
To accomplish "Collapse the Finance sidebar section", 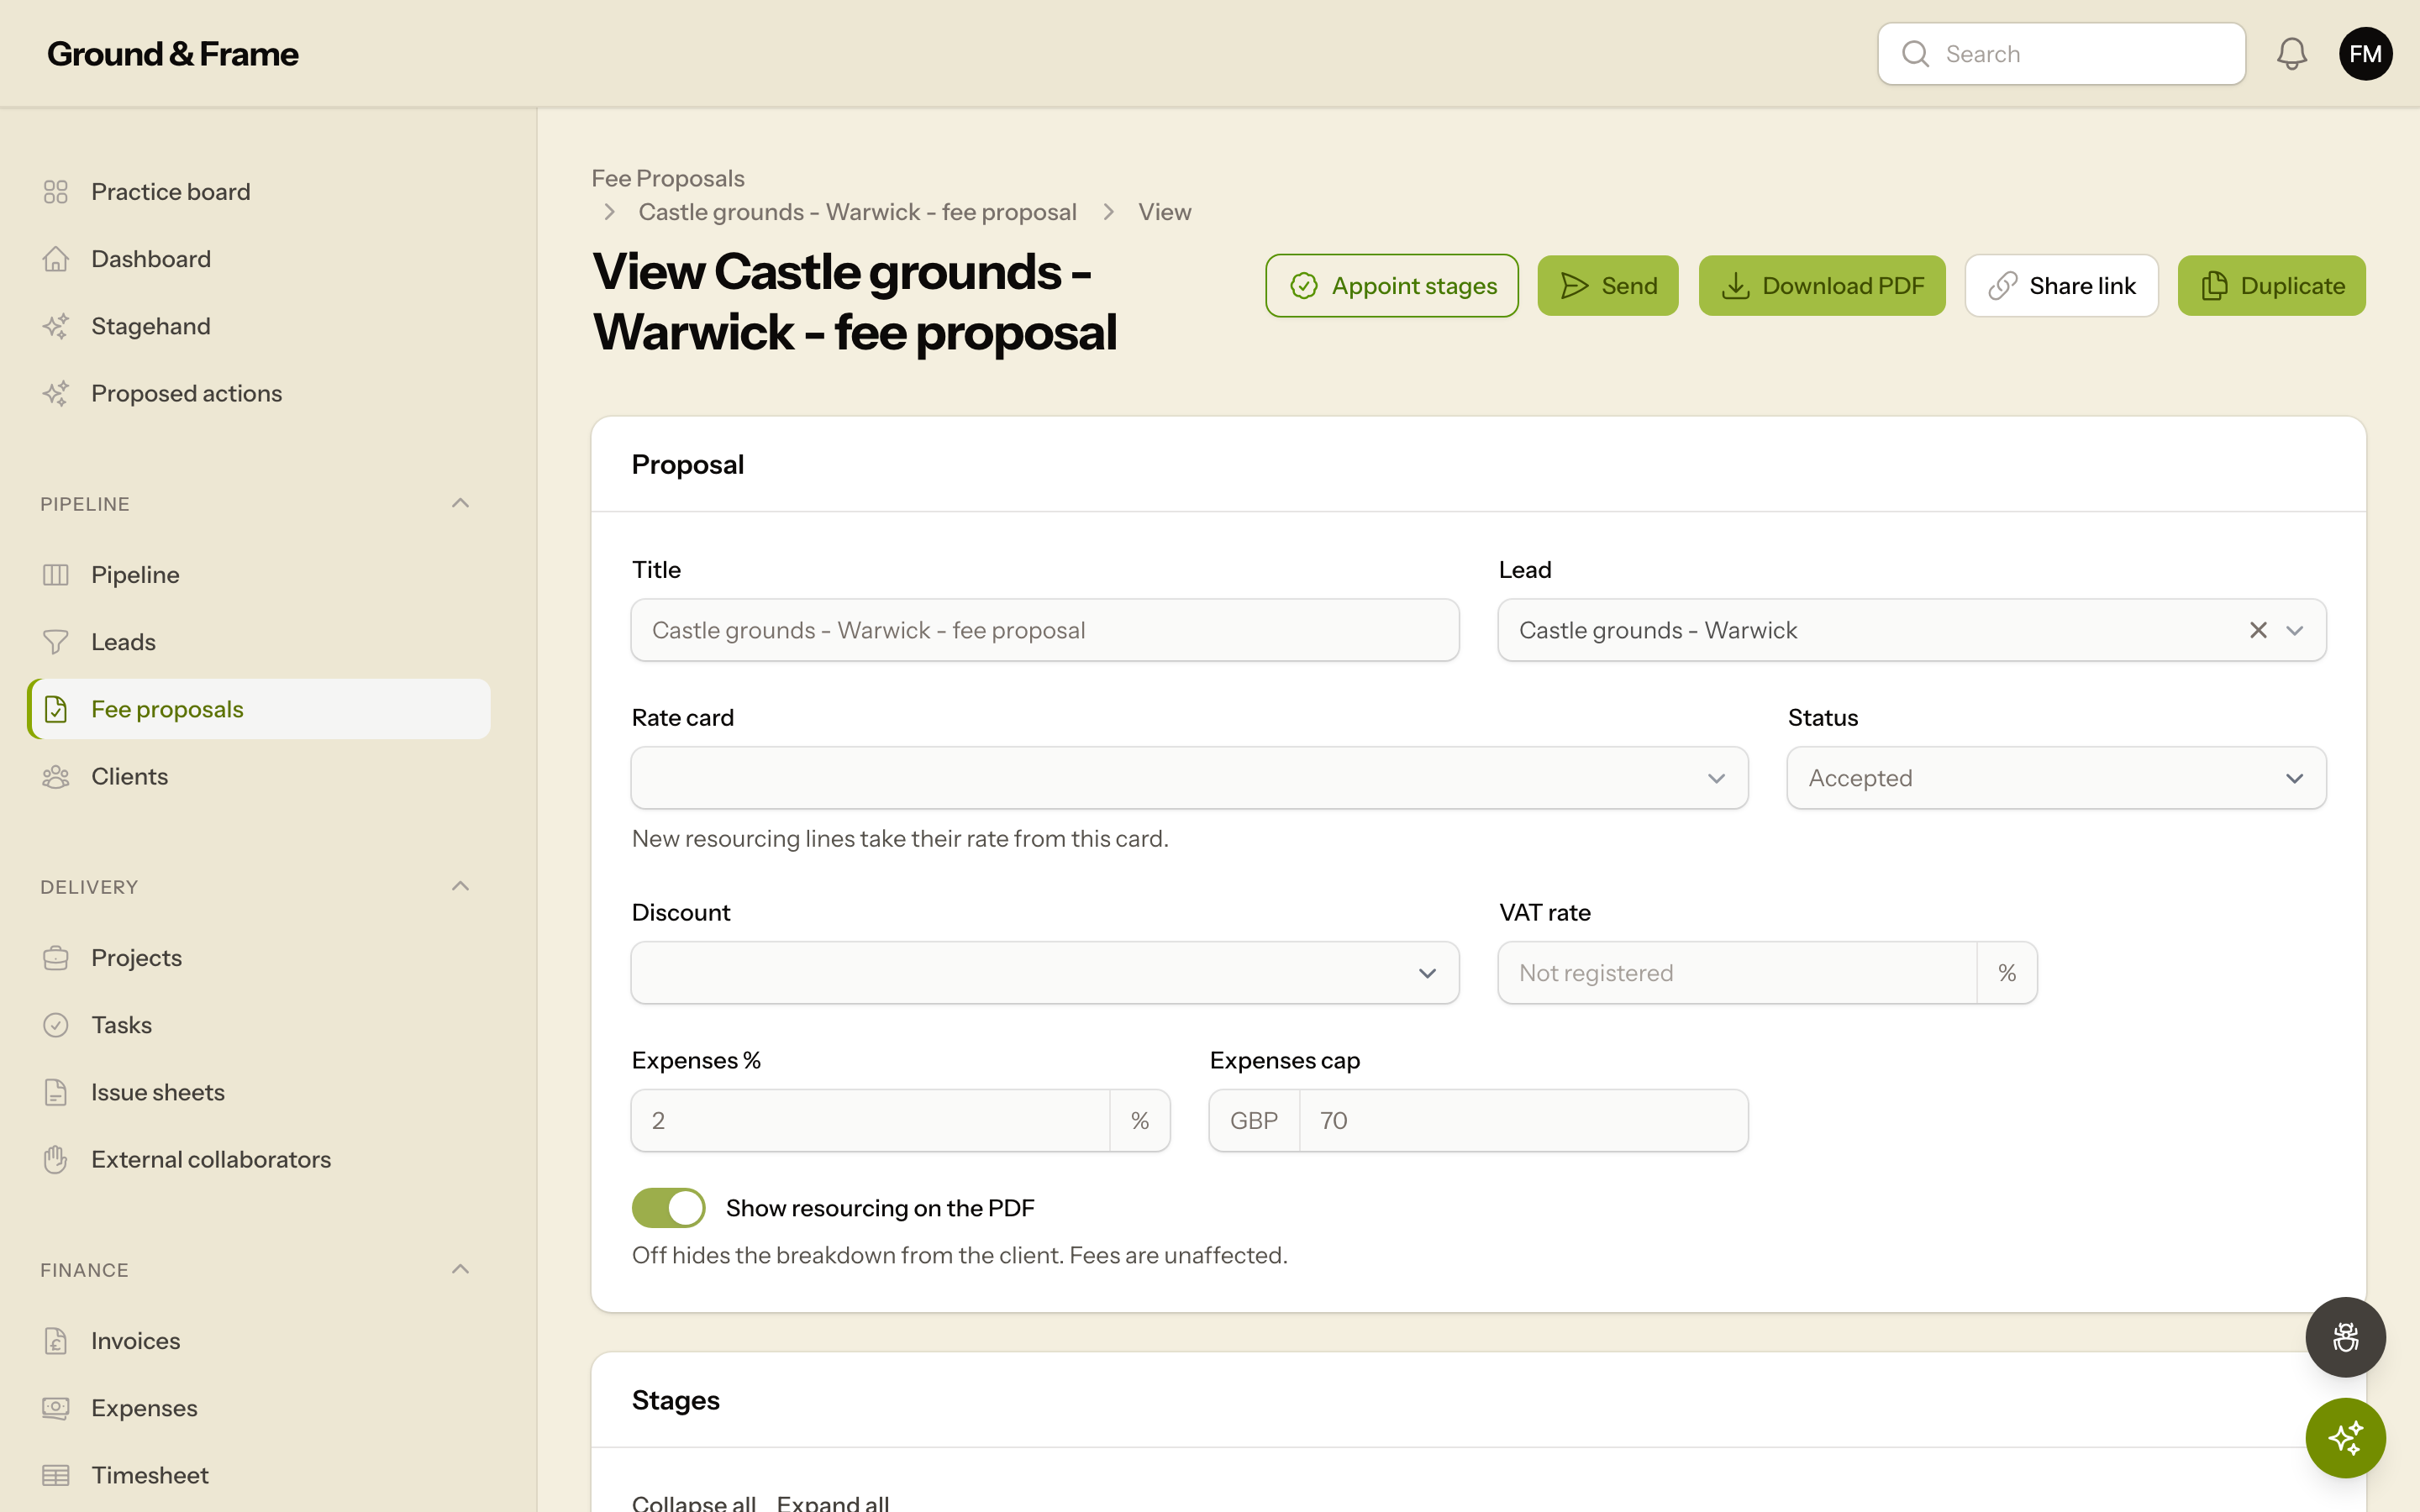I will [460, 1269].
